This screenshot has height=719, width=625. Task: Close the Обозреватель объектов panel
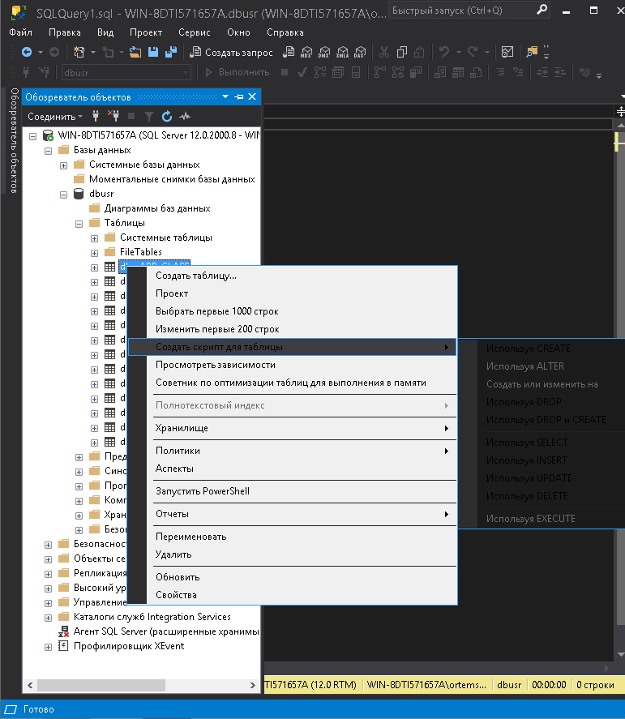[252, 96]
